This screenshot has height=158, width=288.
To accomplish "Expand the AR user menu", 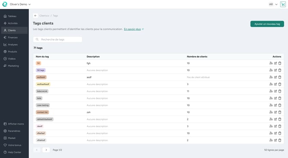I will point(273,4).
